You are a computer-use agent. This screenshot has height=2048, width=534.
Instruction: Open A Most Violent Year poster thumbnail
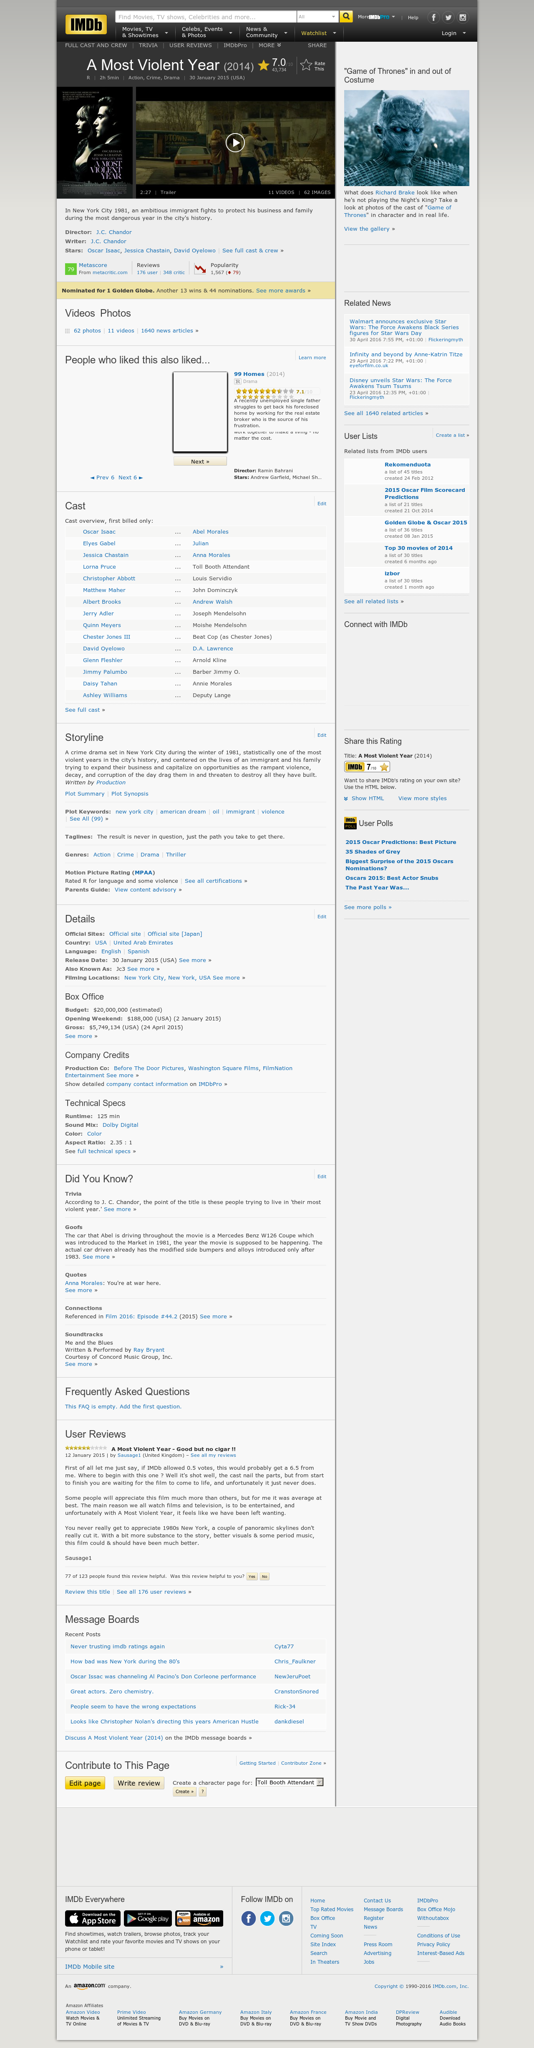coord(96,141)
